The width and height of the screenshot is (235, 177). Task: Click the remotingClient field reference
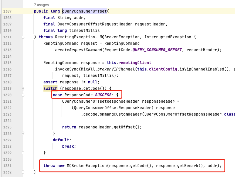click(x=136, y=63)
